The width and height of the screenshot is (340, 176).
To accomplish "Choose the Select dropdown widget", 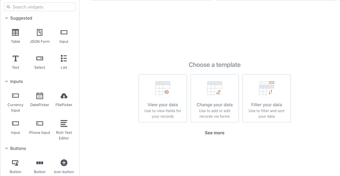I will (40, 58).
